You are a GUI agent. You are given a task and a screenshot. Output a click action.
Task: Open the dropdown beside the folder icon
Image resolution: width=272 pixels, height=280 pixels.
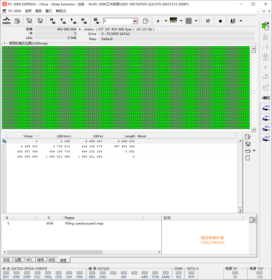pos(254,151)
